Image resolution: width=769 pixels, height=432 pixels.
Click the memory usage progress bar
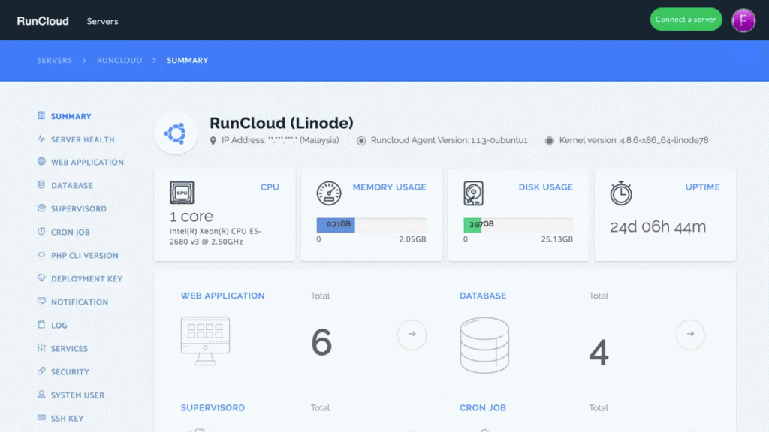pos(371,225)
